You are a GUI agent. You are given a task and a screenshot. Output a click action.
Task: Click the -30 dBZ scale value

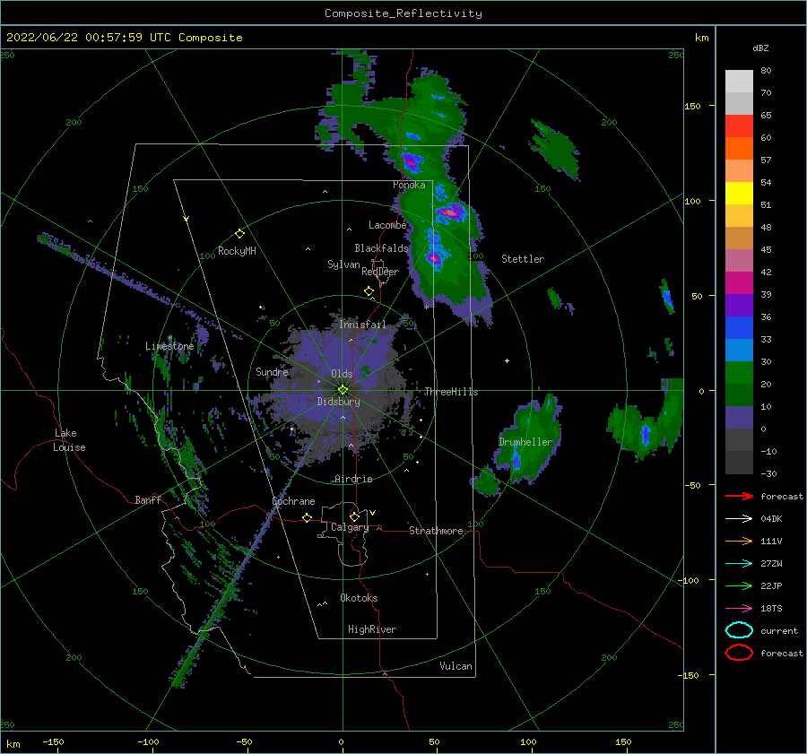(x=768, y=473)
